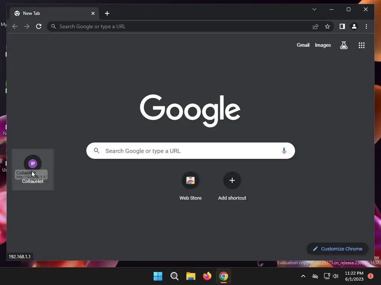Open Chrome side panel
Viewport: 381px width, 285px height.
click(342, 26)
